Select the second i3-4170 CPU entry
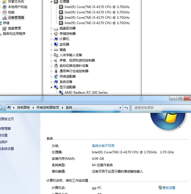The width and height of the screenshot is (191, 194). click(97, 12)
